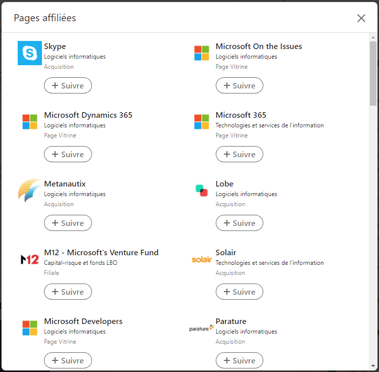The width and height of the screenshot is (379, 372).
Task: Open the Skype page title link
Action: [55, 46]
